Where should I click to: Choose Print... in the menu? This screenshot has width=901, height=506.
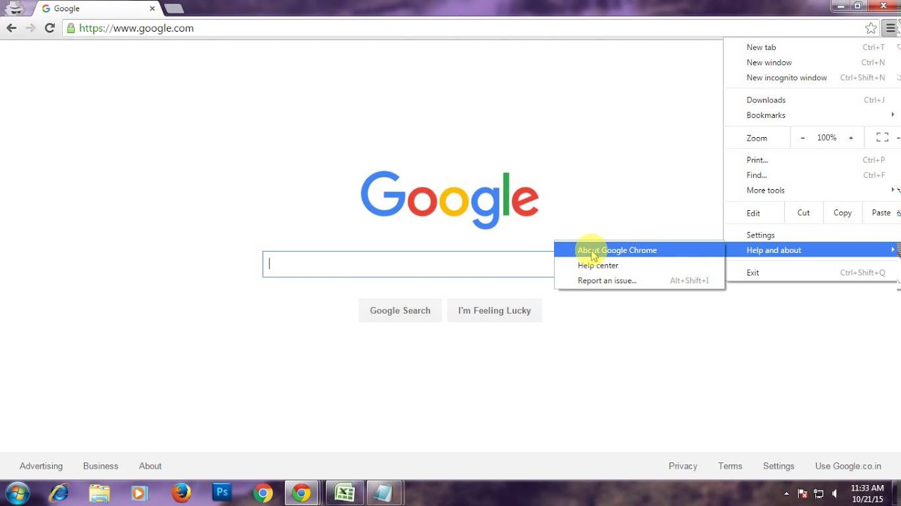[x=812, y=160]
